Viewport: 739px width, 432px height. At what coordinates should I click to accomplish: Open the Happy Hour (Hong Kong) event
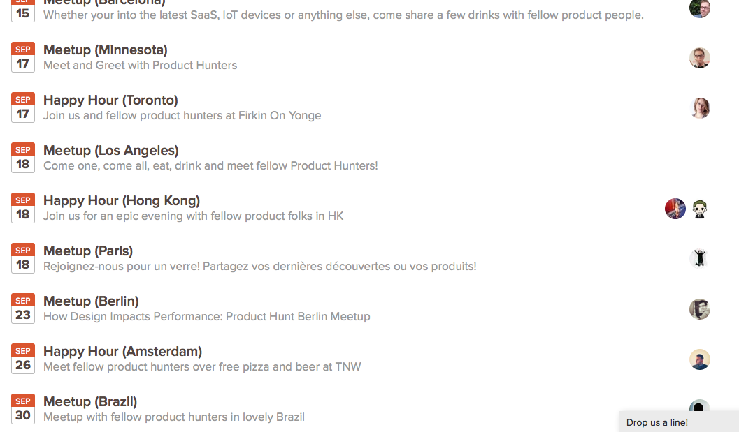[122, 201]
